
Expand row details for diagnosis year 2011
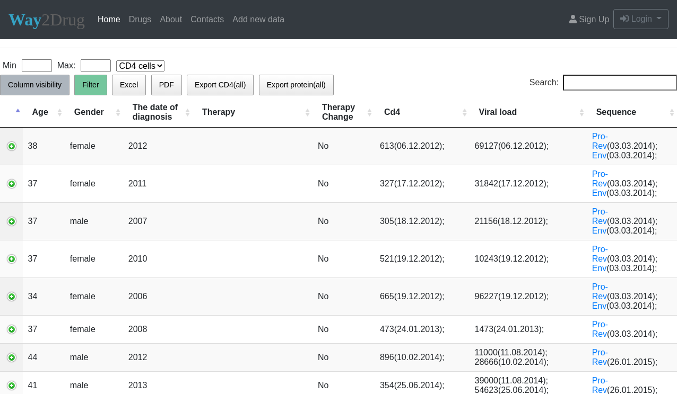pyautogui.click(x=12, y=184)
